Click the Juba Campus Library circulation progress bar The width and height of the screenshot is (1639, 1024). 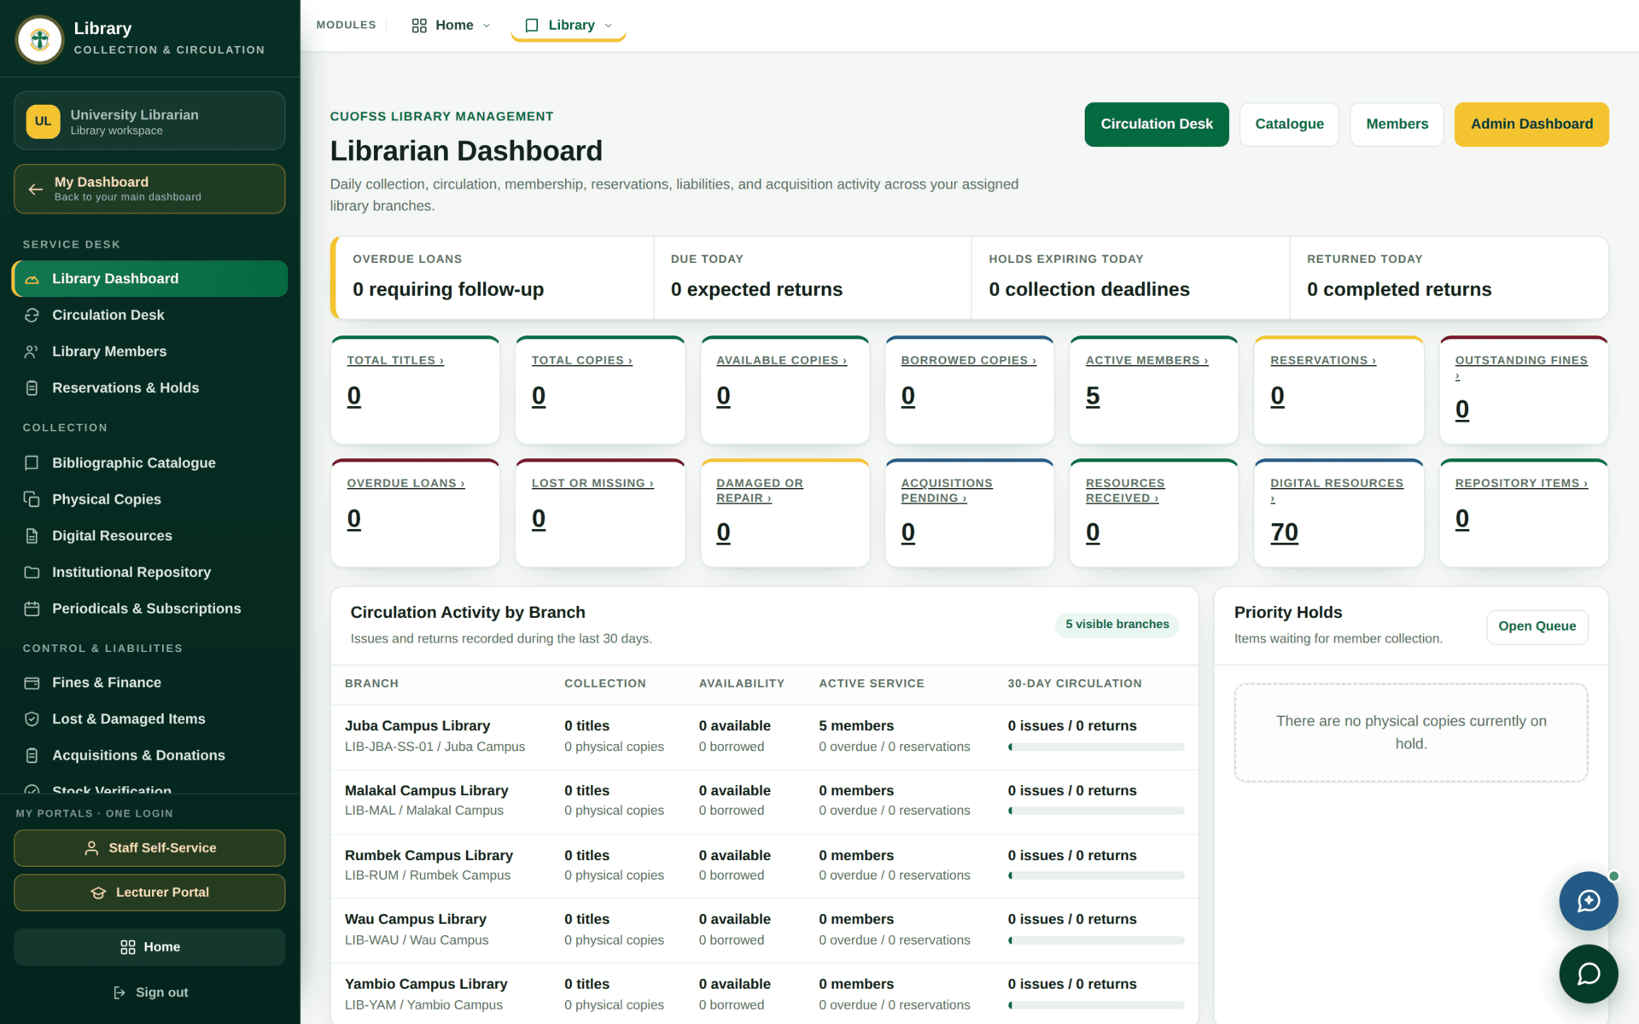point(1096,748)
